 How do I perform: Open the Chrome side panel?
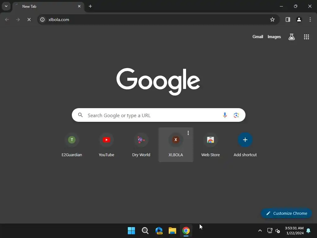click(288, 20)
